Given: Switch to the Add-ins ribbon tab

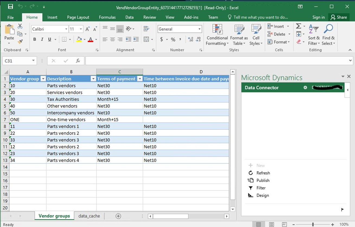Looking at the screenshot, I should coord(191,17).
